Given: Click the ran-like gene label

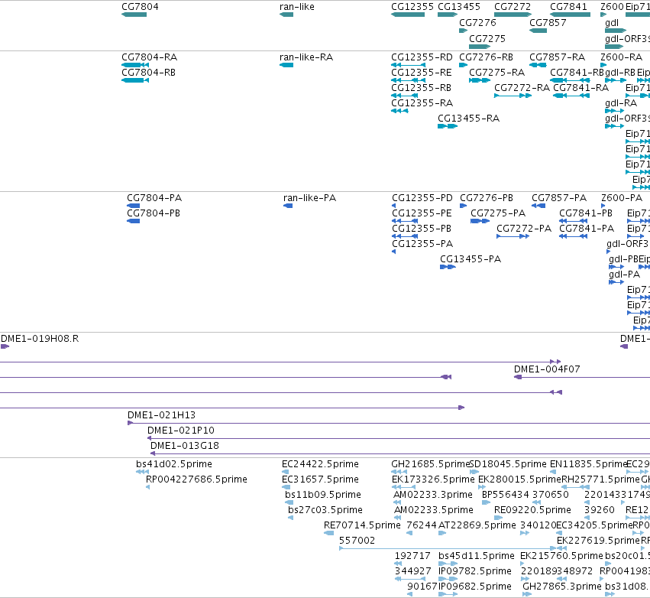Looking at the screenshot, I should coord(297,7).
